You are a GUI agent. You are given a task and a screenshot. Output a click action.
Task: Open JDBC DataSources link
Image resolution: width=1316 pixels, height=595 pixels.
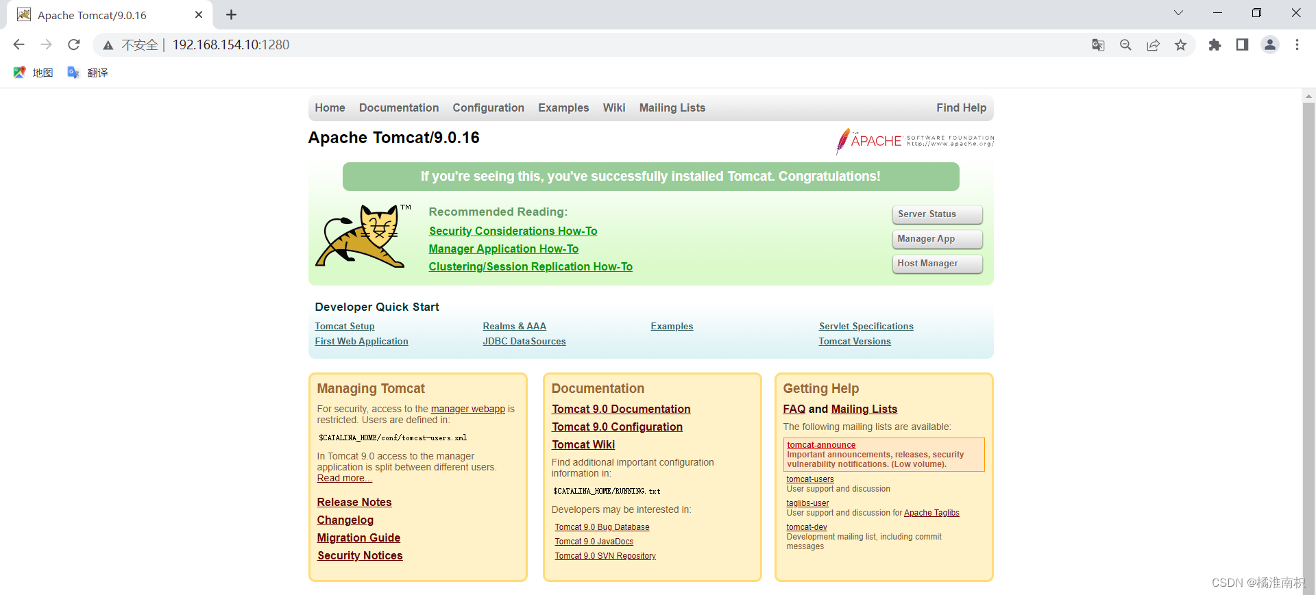524,341
